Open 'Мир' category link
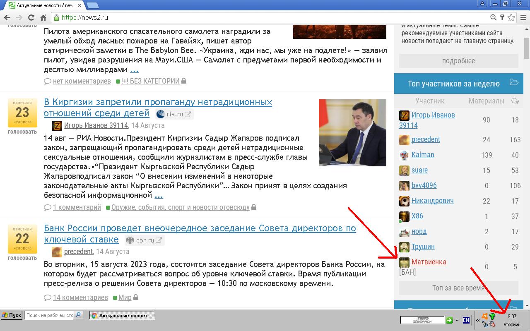Screen dimensions: 530x331 click(x=125, y=297)
